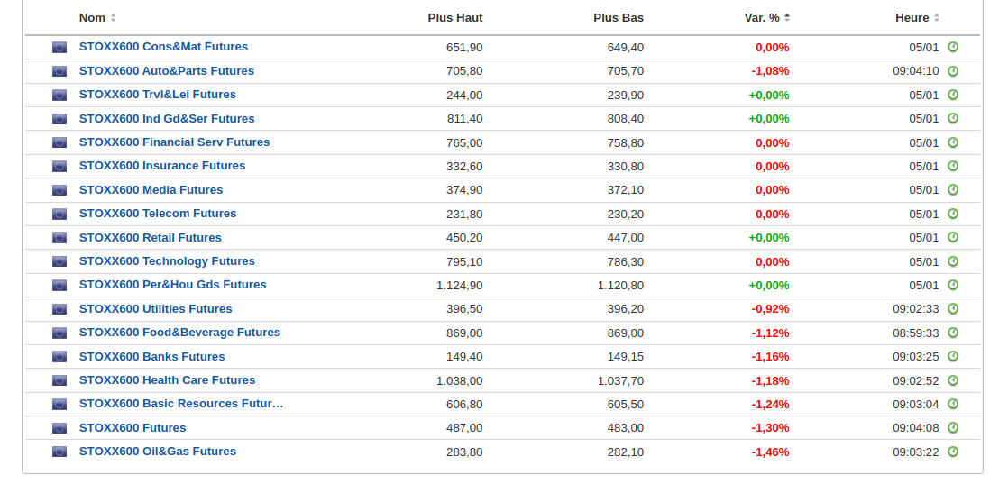Click the clock icon in the Auto&Parts row
The image size is (1008, 484).
[953, 71]
